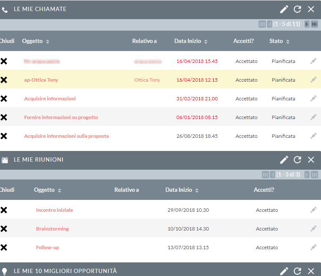
Task: Open Acquisire informazioni sulla proposta call
Action: [x=66, y=136]
